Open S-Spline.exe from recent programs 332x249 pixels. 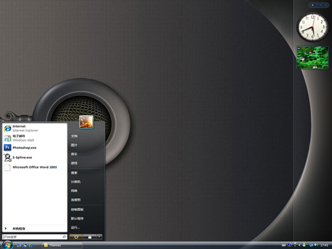35,158
